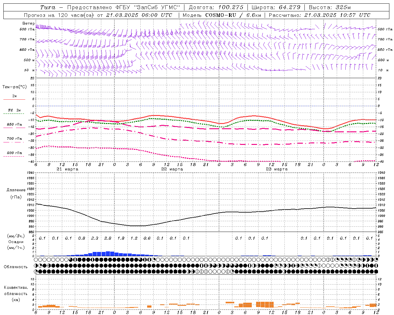394x315 pixels.
Task: Select the "Предоставлено ФГБУ ЗапСиб УГМС" provider text
Action: coord(123,7)
